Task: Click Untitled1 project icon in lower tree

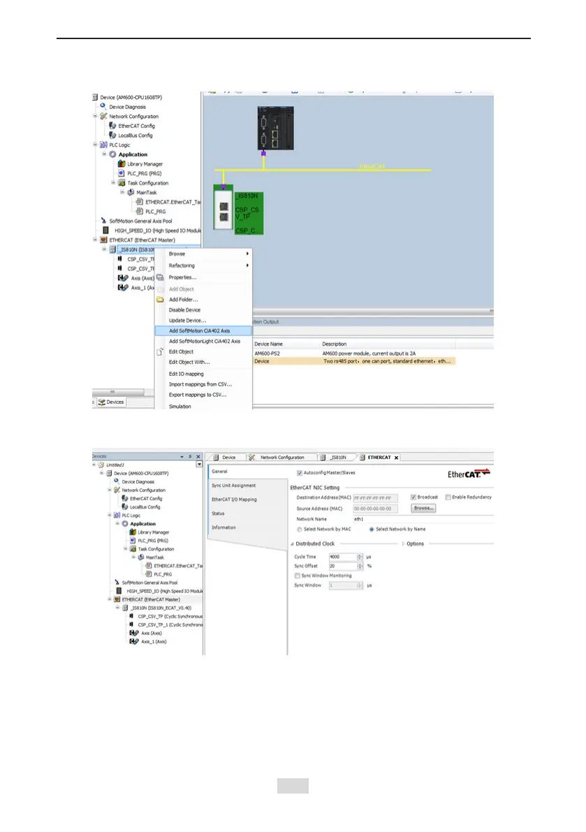Action: [x=101, y=465]
